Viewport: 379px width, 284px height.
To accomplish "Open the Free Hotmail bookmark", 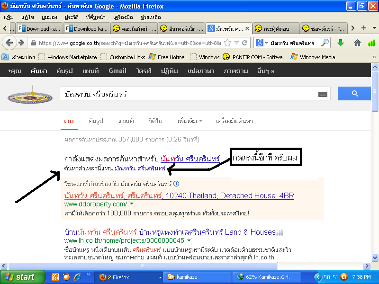I will [168, 57].
